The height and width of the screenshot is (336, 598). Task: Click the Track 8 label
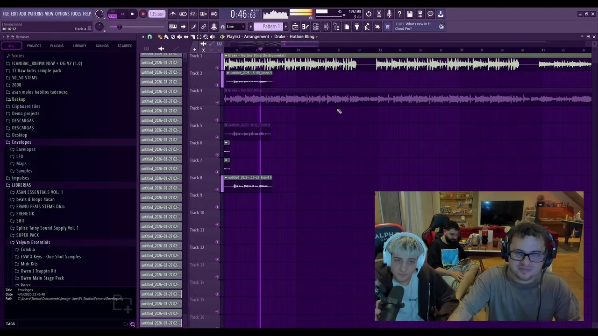[196, 178]
